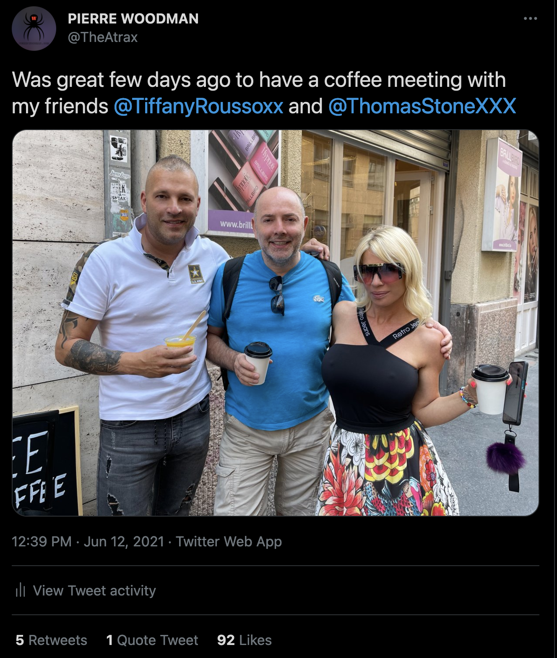View the 5 Retweets list
Image resolution: width=557 pixels, height=658 pixels.
coord(51,640)
